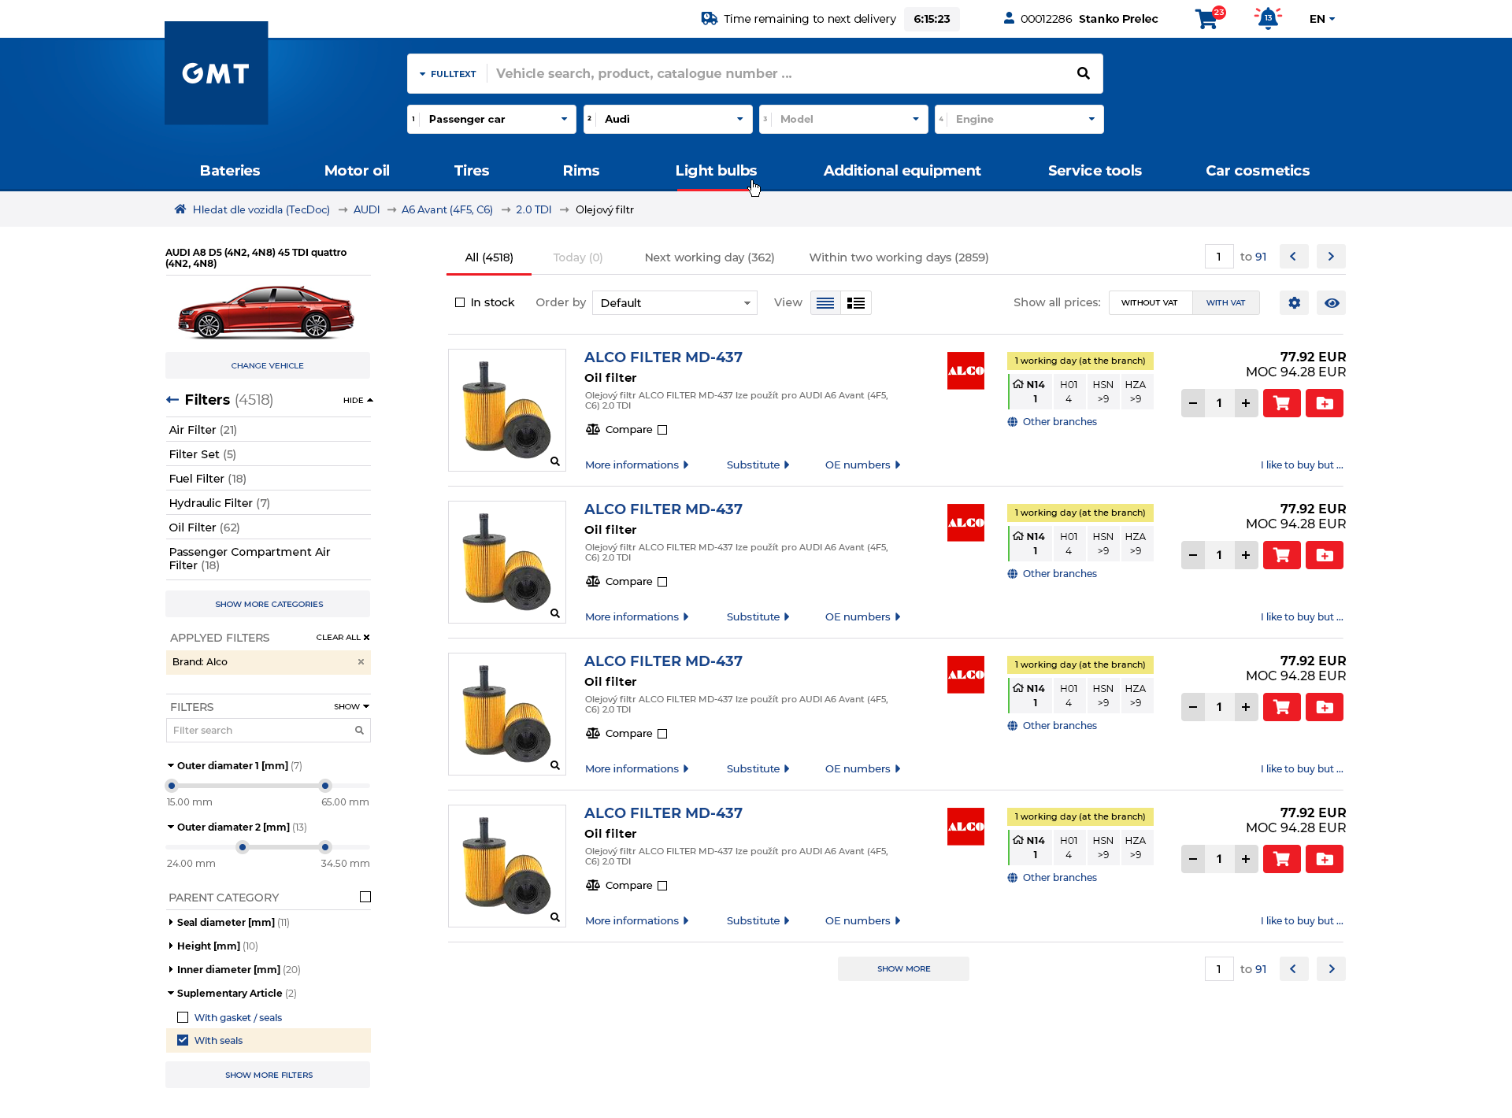
Task: Check Compare for second product
Action: tap(662, 582)
